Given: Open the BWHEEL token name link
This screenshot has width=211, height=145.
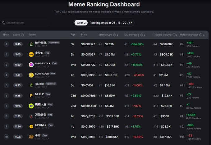Looking at the screenshot, I should pyautogui.click(x=41, y=43).
